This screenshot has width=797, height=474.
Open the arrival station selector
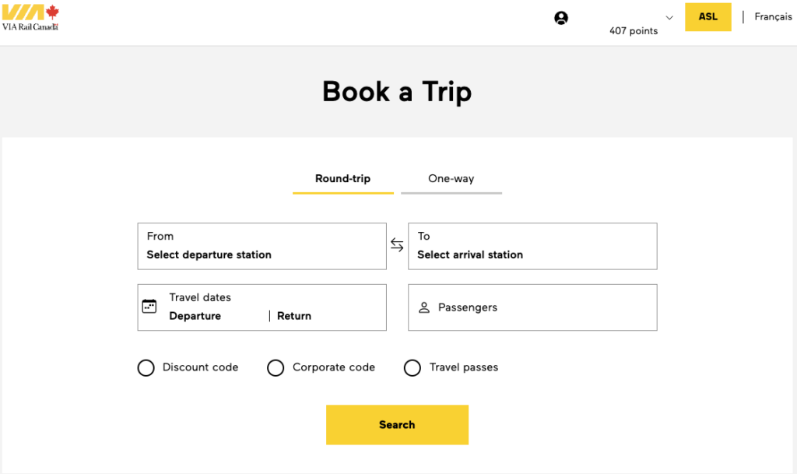532,246
